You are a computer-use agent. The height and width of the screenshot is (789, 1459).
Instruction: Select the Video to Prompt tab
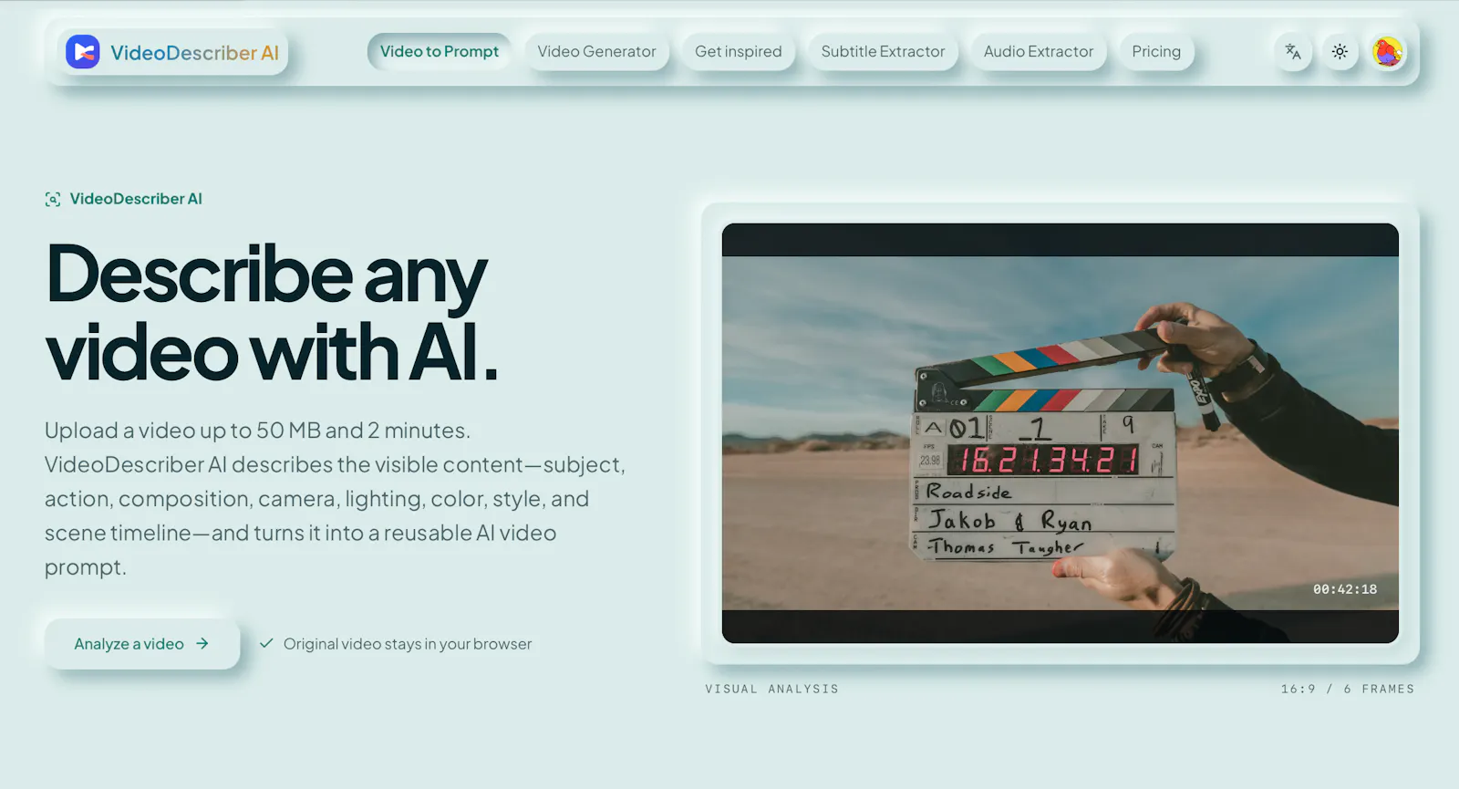[x=440, y=52]
